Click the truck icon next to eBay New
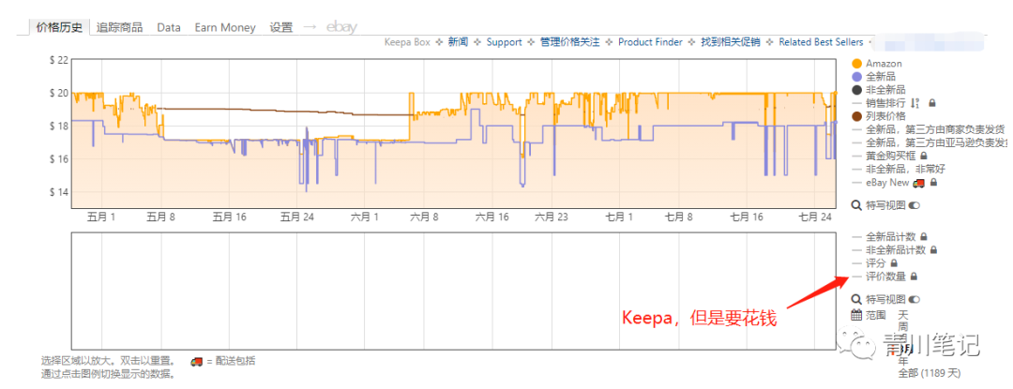The image size is (1013, 389). click(x=918, y=183)
